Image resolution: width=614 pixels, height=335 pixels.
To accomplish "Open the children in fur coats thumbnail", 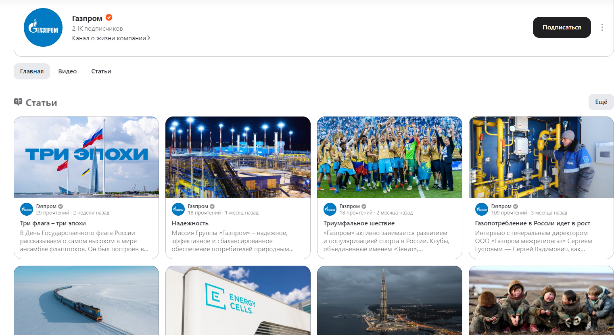I will tap(541, 300).
